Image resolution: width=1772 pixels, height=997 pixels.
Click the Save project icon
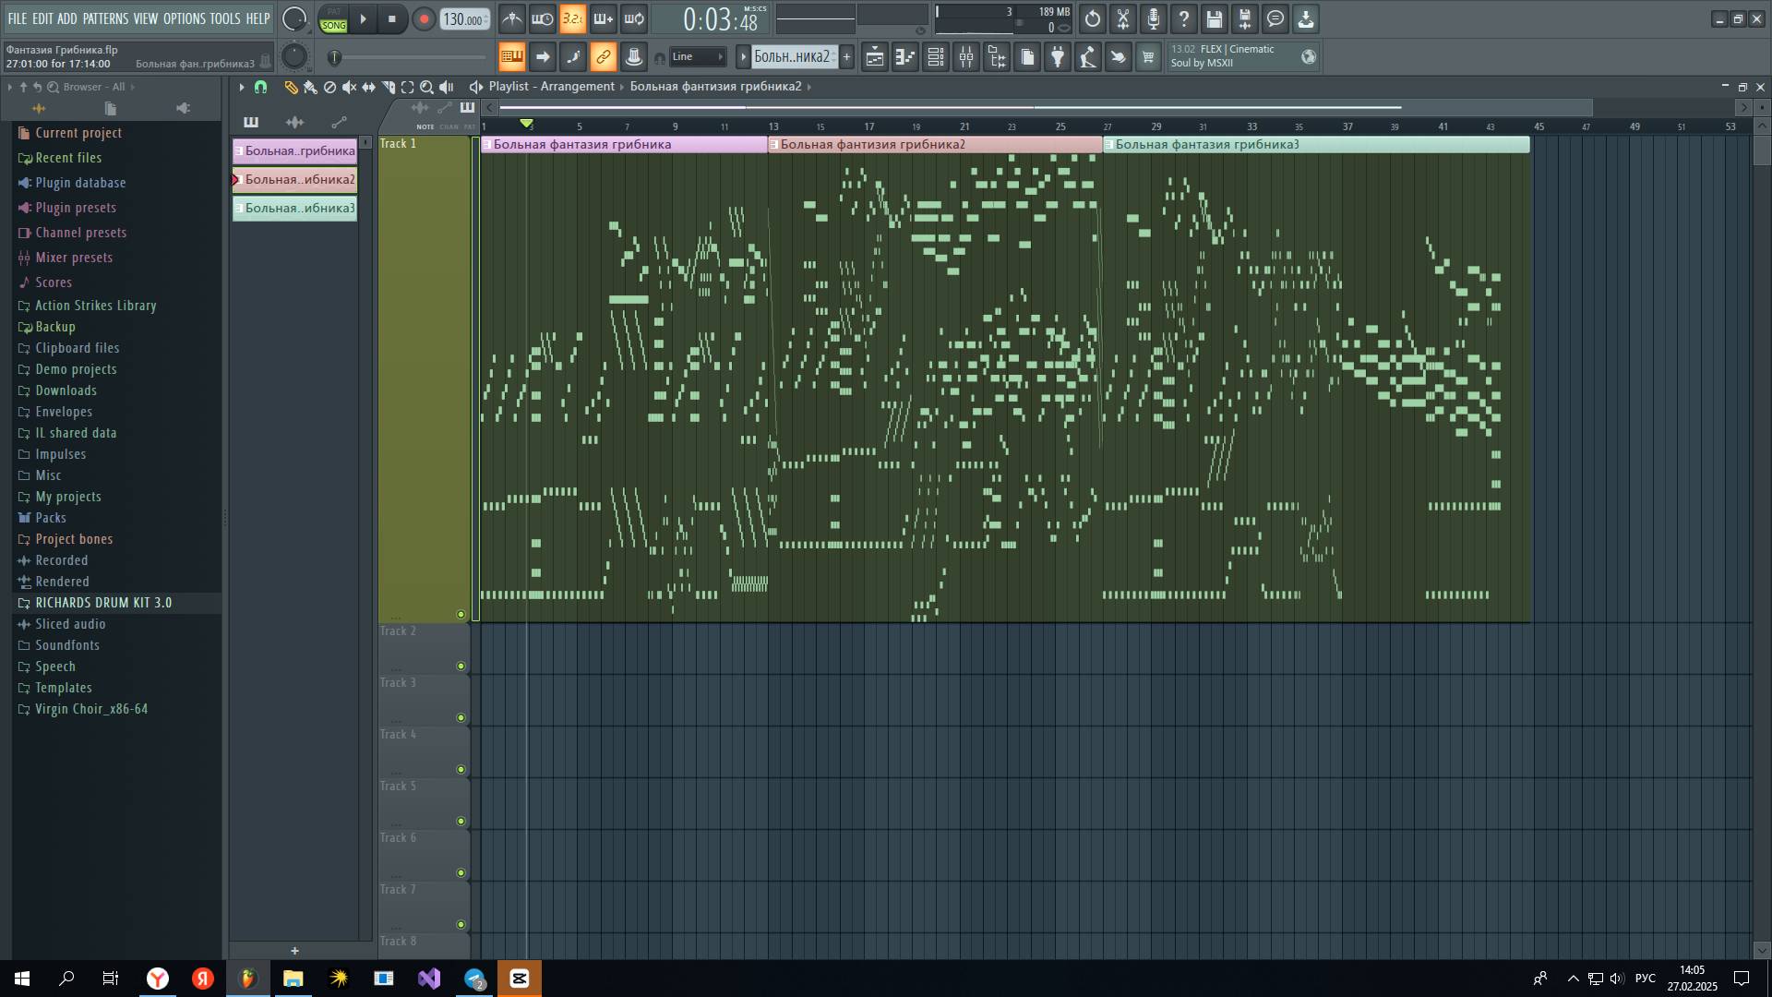tap(1215, 18)
